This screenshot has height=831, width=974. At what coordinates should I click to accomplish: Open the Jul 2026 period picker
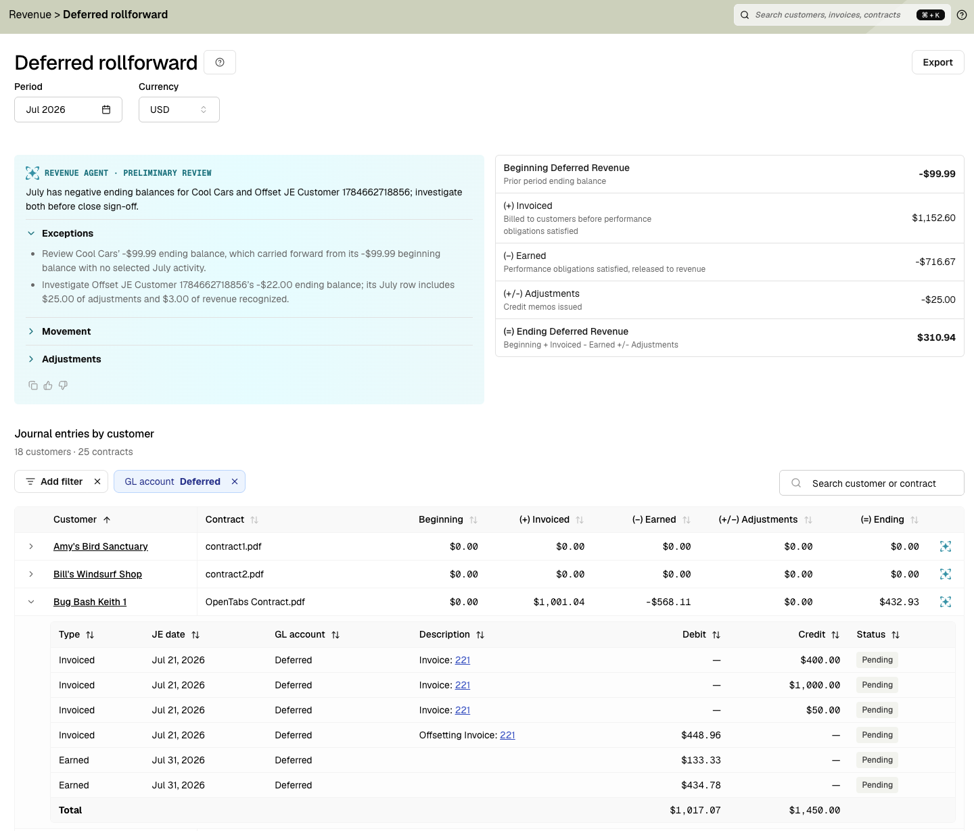[68, 110]
